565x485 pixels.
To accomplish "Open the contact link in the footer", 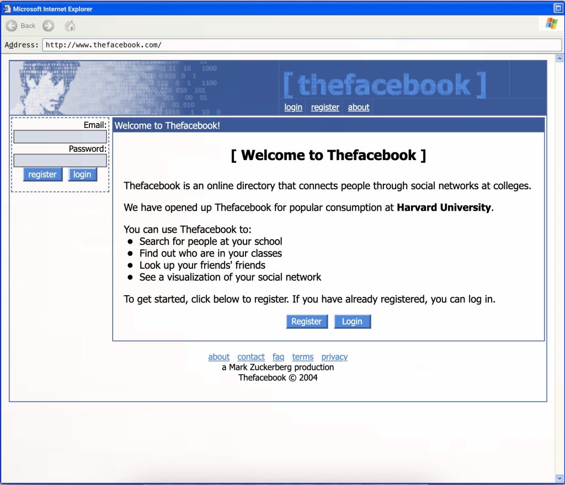I will point(251,357).
